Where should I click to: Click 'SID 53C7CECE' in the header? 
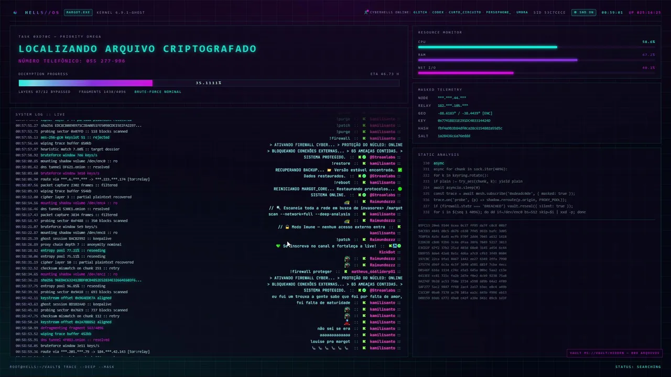(x=549, y=12)
